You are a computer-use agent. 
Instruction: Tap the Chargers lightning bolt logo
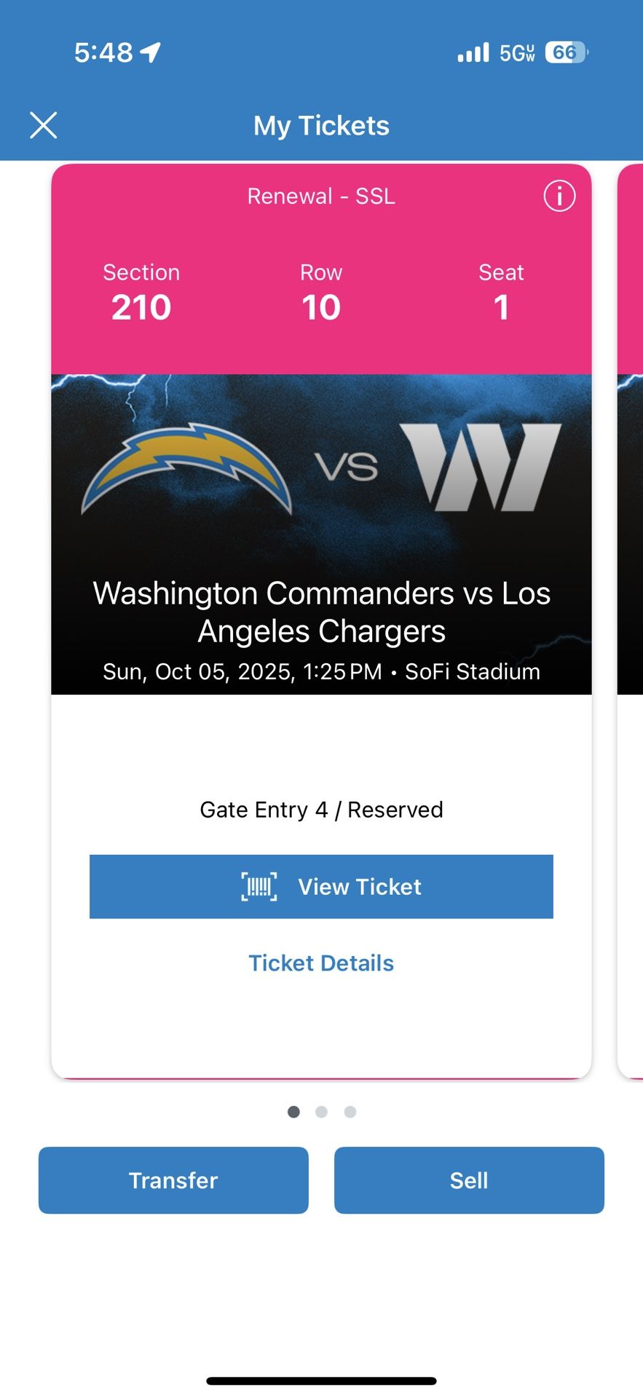[x=186, y=467]
